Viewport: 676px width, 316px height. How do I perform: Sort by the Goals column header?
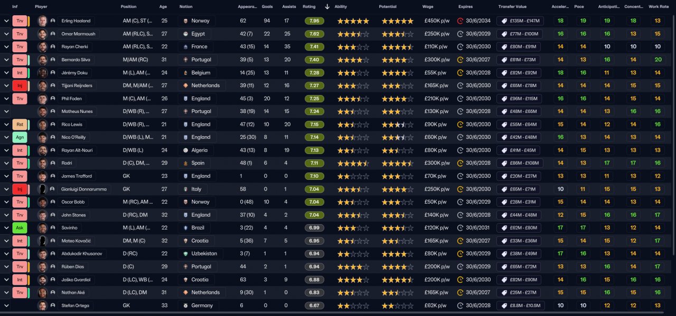click(x=267, y=7)
